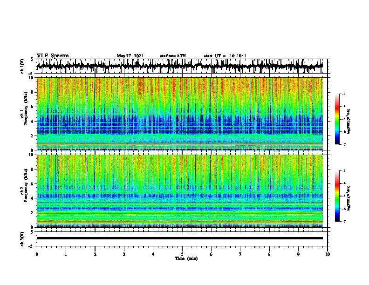Click time-axis tick label 3
The width and height of the screenshot is (369, 285).
pos(124,254)
